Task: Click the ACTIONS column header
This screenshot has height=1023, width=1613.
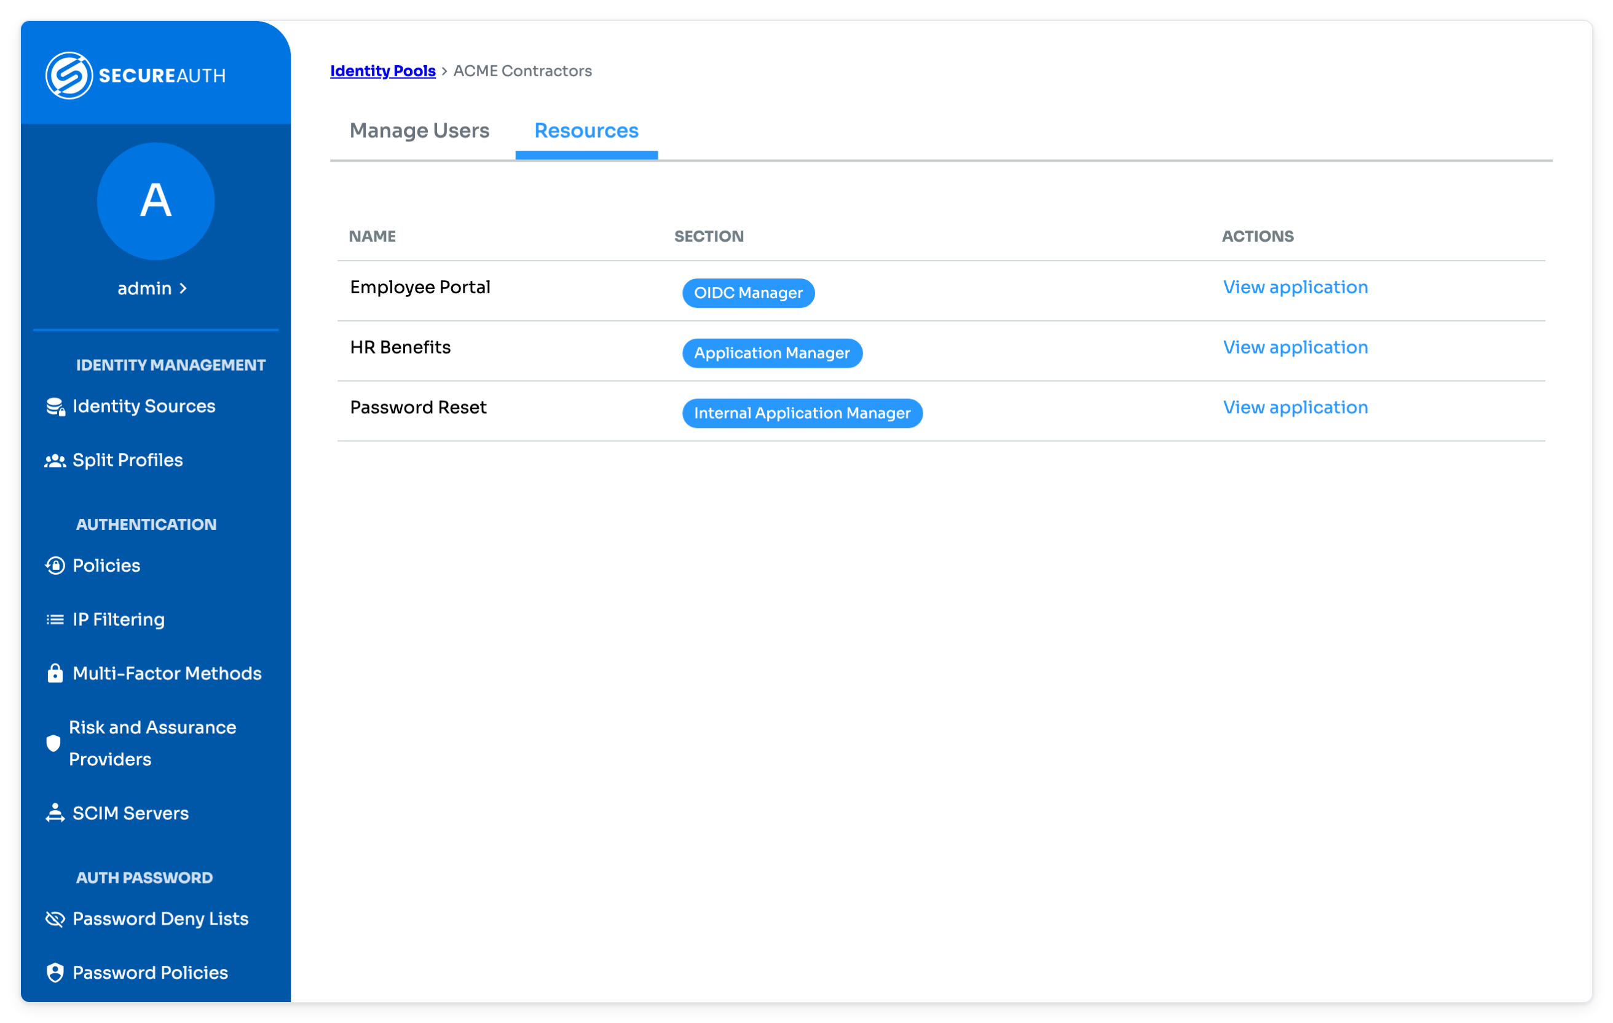Action: [1257, 237]
